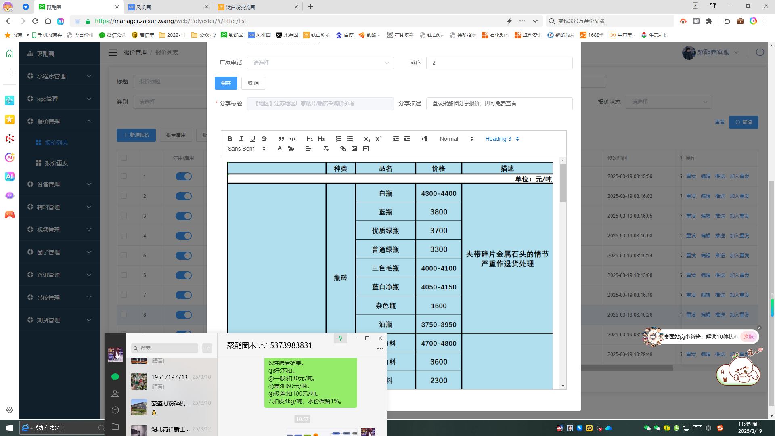Screen dimensions: 775x436
Task: Insert an image into the editor
Action: point(354,149)
